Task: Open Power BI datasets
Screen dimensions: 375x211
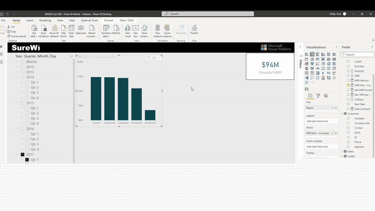Action: (x=54, y=31)
